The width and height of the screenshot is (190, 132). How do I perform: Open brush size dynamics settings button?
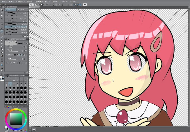[x=26, y=47]
